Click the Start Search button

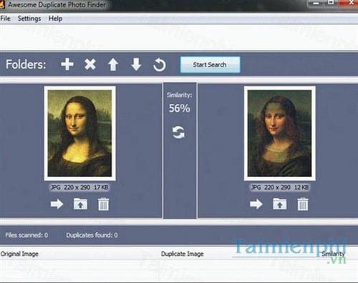[x=210, y=64]
